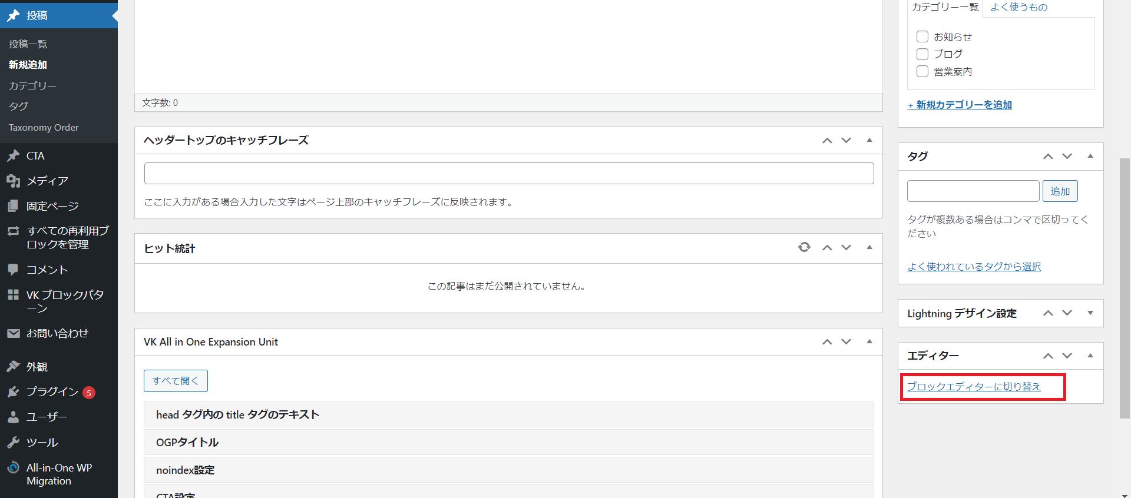Check the お知らせ category checkbox

tap(922, 36)
